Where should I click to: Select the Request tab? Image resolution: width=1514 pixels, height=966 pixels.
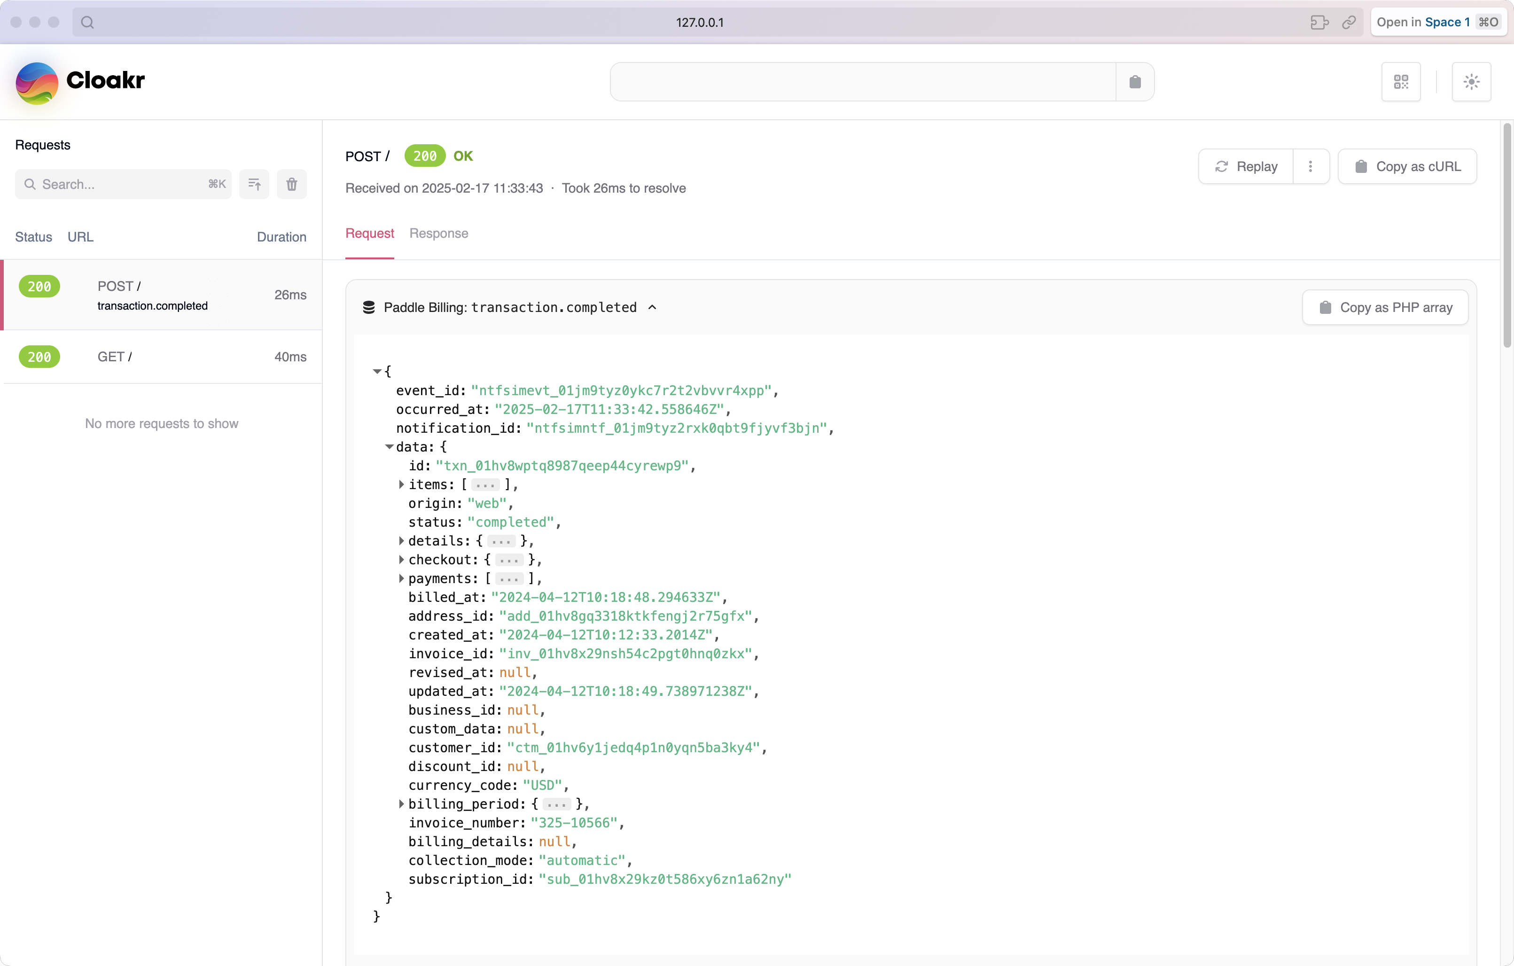point(370,233)
